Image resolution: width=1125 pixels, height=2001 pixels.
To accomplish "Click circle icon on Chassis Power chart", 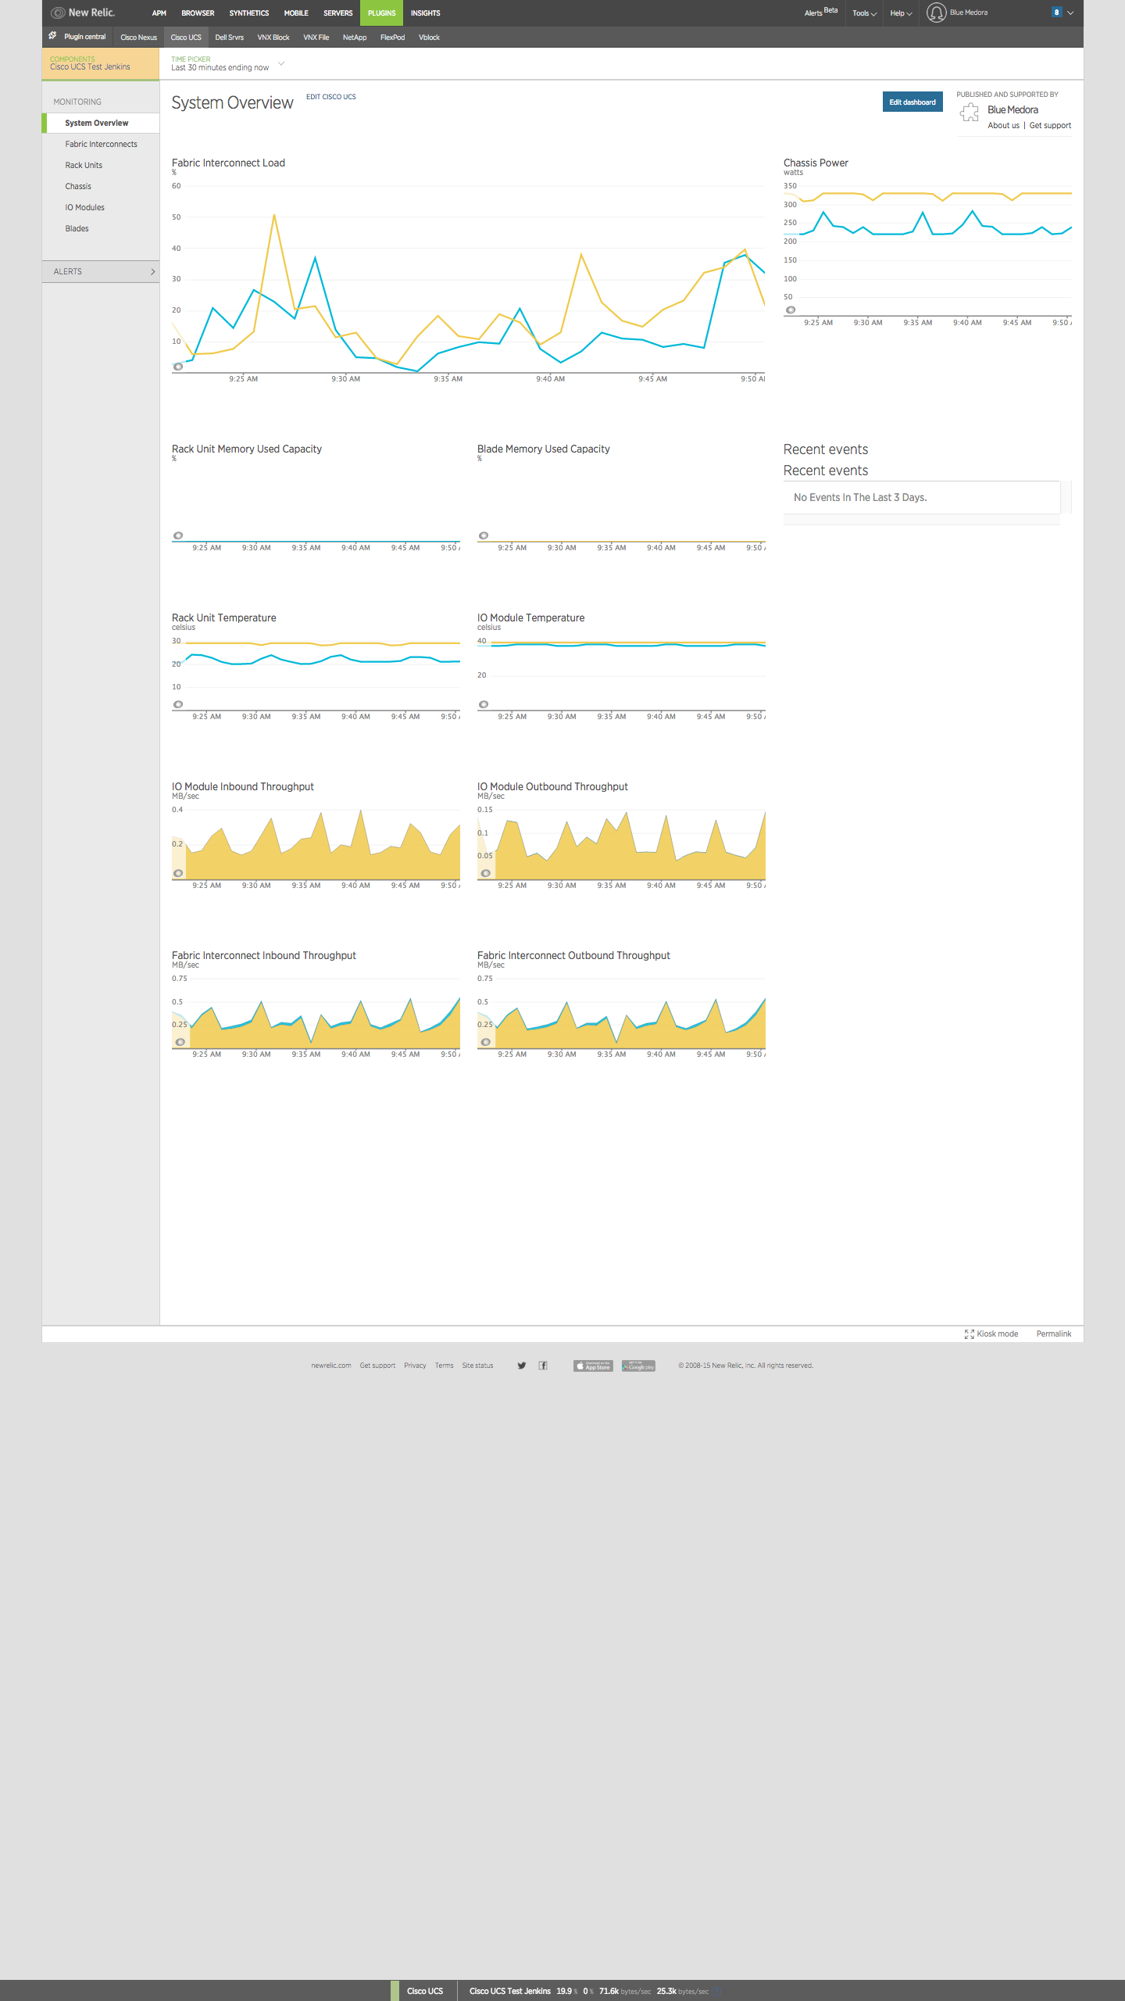I will (x=791, y=310).
